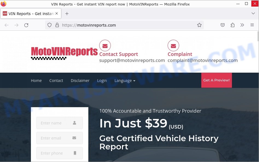This screenshot has width=259, height=162.
Task: Open the Firefox hamburger menu
Action: click(252, 25)
